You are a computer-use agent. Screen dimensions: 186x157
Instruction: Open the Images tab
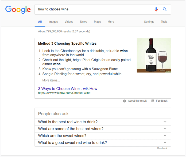click(53, 22)
